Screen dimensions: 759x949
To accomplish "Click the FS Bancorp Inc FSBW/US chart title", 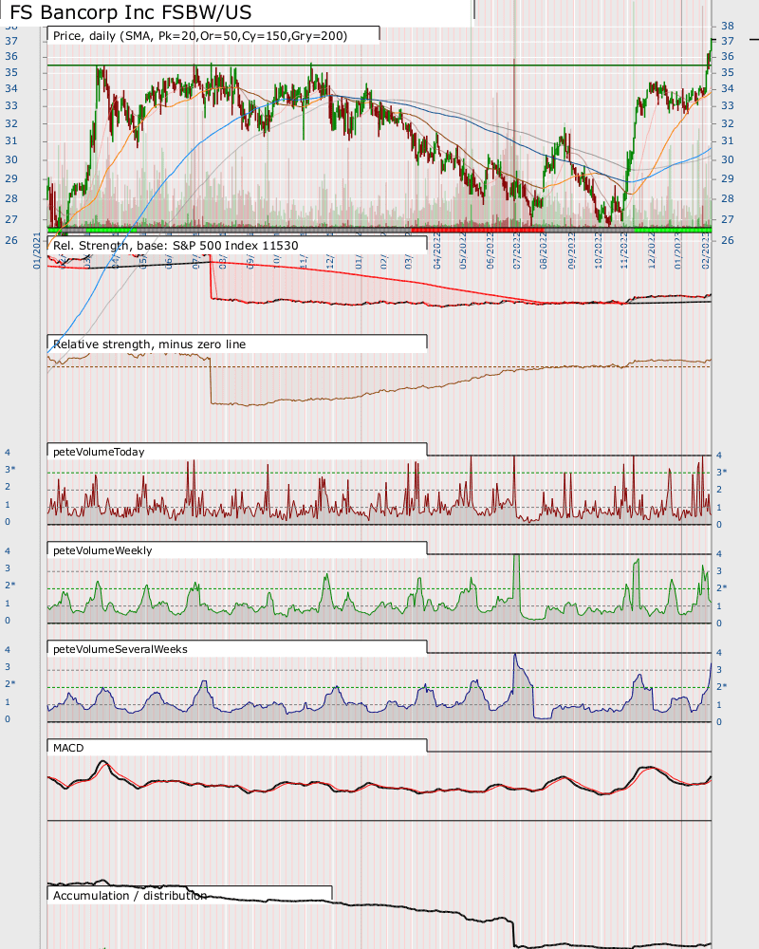I will tap(130, 12).
